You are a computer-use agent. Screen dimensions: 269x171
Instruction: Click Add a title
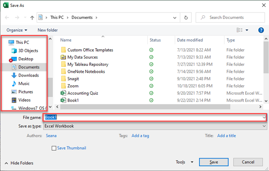point(226,136)
